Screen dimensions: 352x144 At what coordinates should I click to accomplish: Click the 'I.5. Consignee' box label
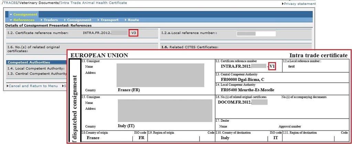coord(91,97)
